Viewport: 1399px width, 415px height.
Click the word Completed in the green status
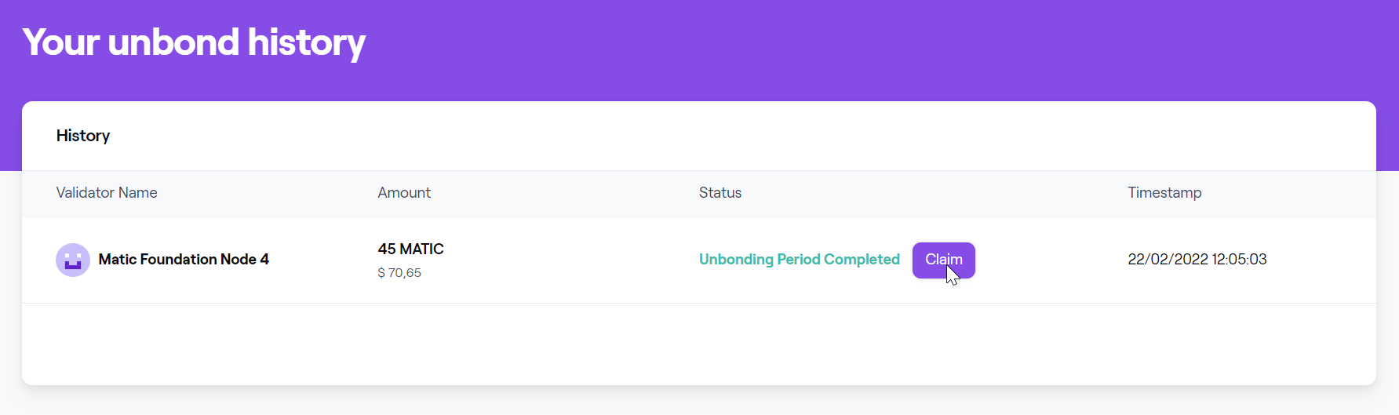[862, 260]
